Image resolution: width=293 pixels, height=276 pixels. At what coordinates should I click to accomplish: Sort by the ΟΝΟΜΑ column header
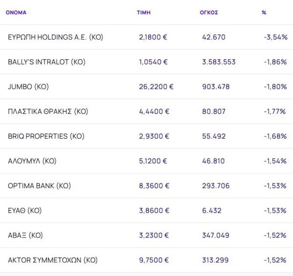[x=16, y=13]
